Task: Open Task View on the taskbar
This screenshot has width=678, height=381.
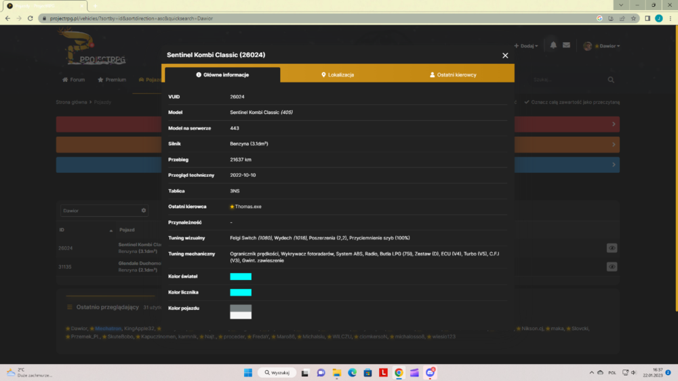Action: tap(305, 373)
